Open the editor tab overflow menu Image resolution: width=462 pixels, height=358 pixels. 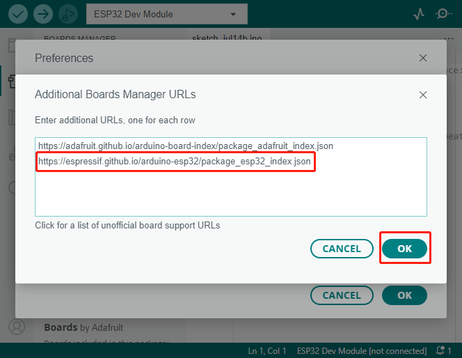coord(449,38)
